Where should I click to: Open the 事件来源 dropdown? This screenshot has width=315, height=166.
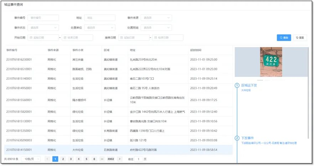[156, 18]
